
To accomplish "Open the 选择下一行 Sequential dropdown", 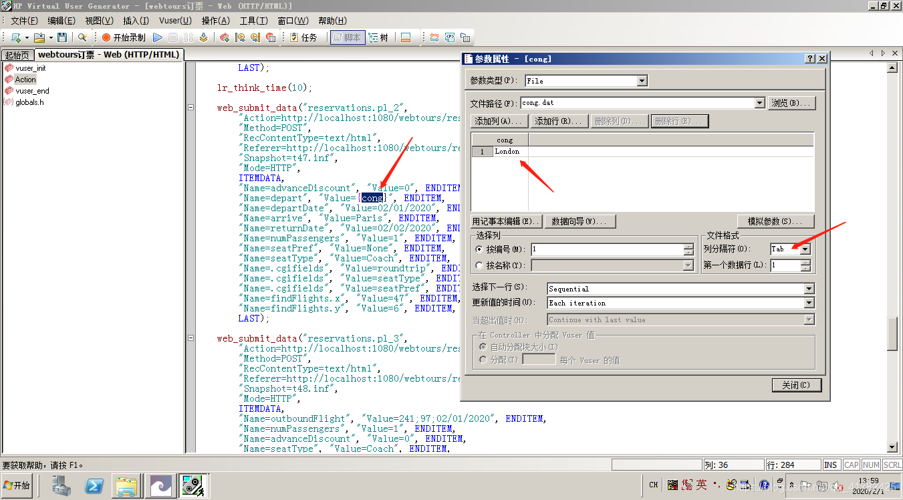I will pyautogui.click(x=809, y=289).
